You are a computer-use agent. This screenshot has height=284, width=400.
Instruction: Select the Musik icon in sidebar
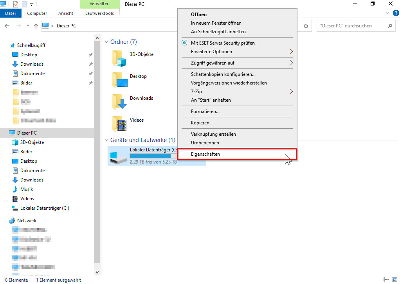(16, 189)
